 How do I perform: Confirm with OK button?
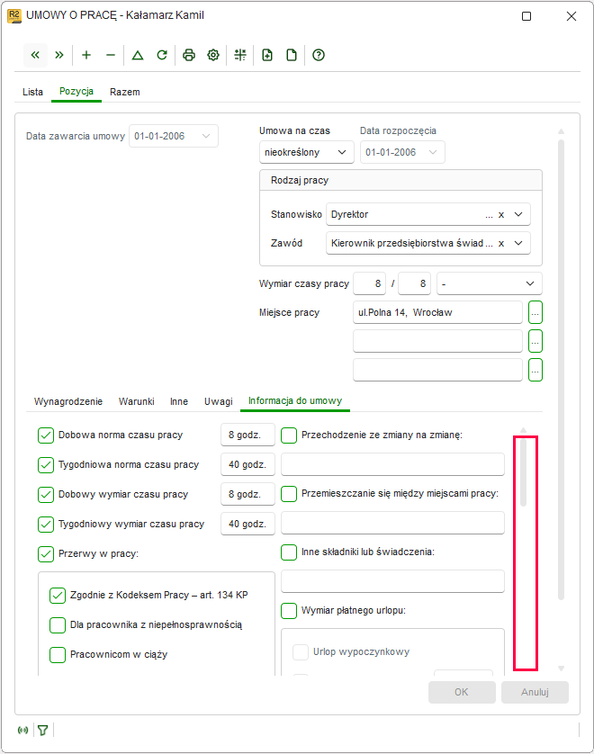(x=462, y=693)
